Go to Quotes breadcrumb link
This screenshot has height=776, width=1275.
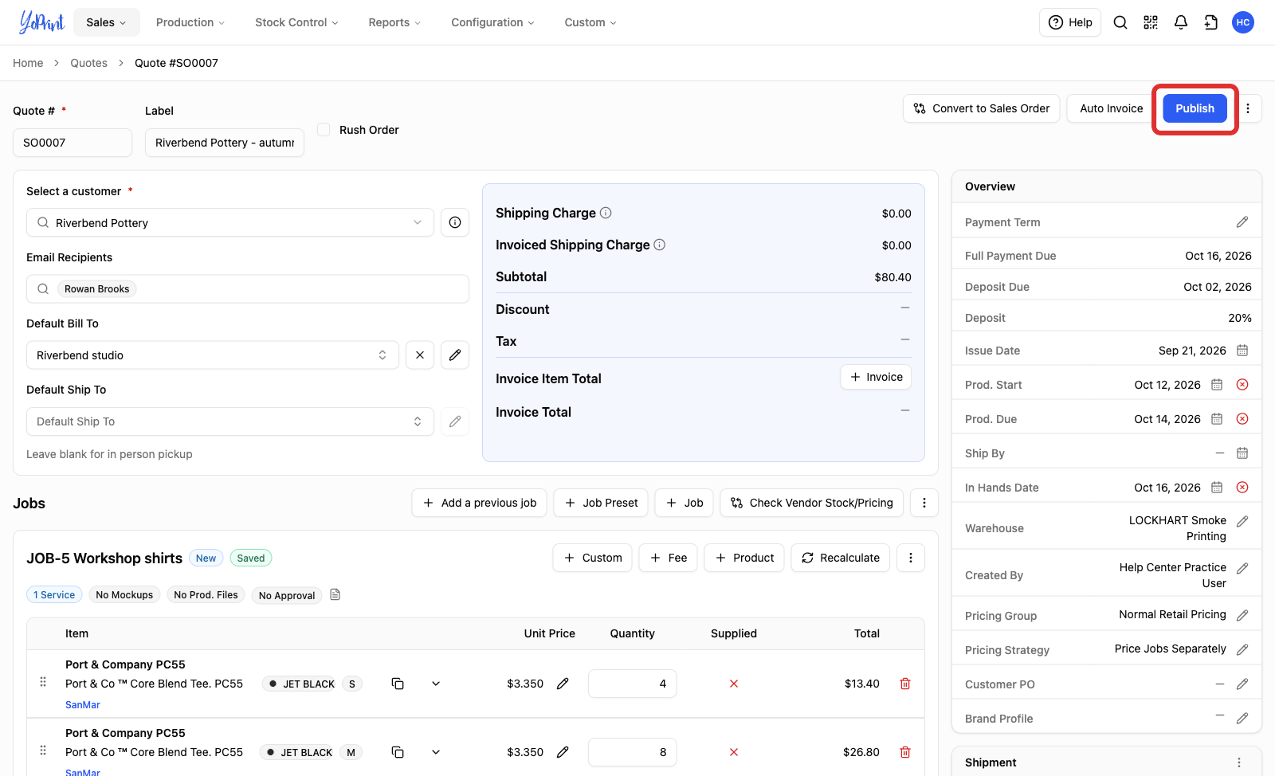click(x=88, y=63)
